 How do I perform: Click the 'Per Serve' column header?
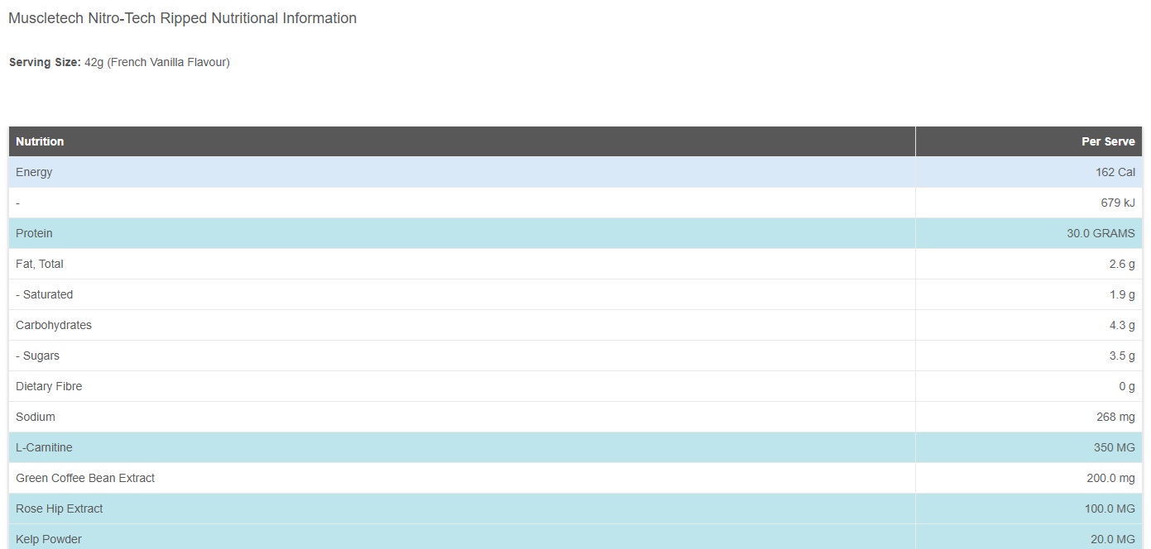[1108, 141]
